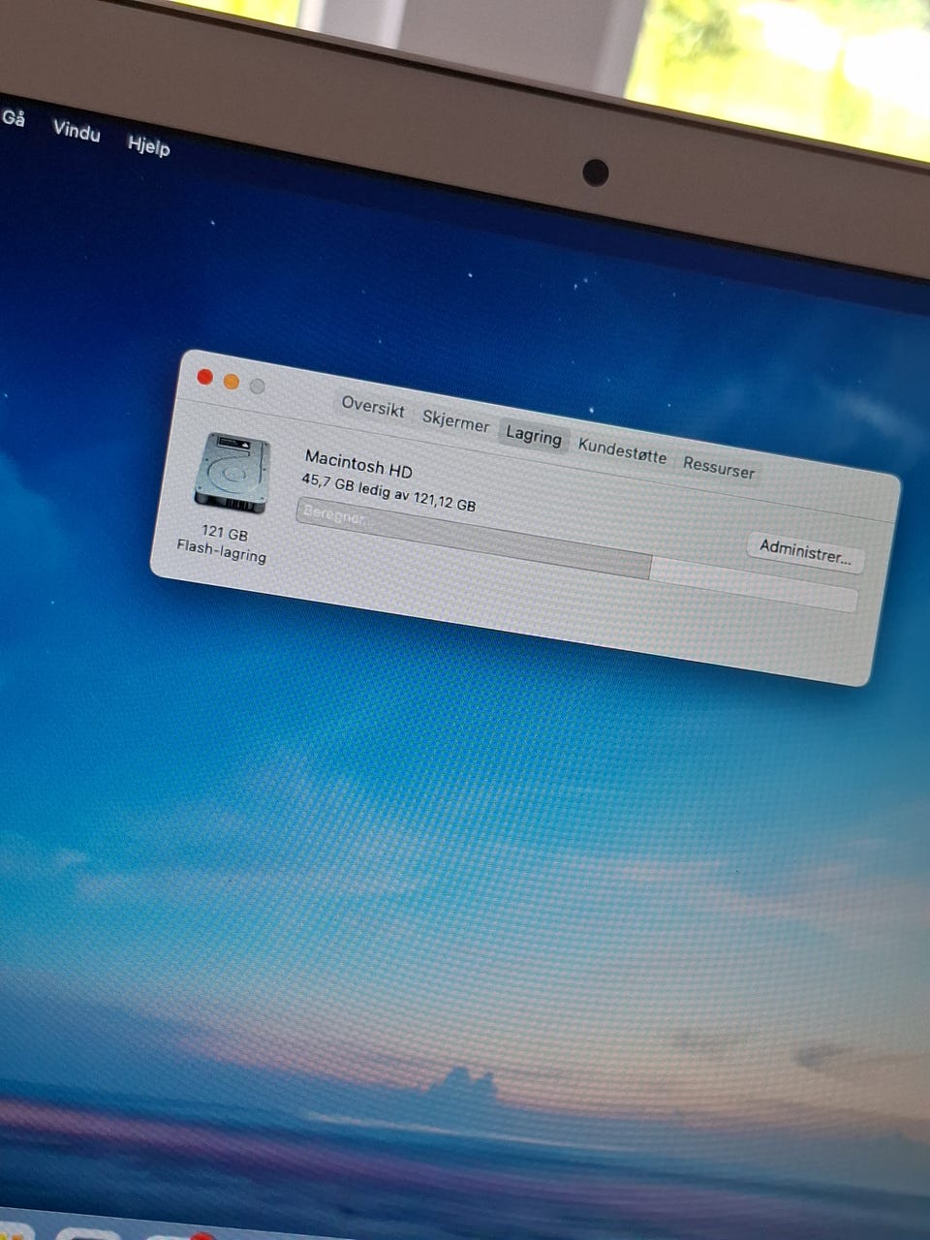The image size is (930, 1240).
Task: Click the Macintosh HD label
Action: click(358, 464)
